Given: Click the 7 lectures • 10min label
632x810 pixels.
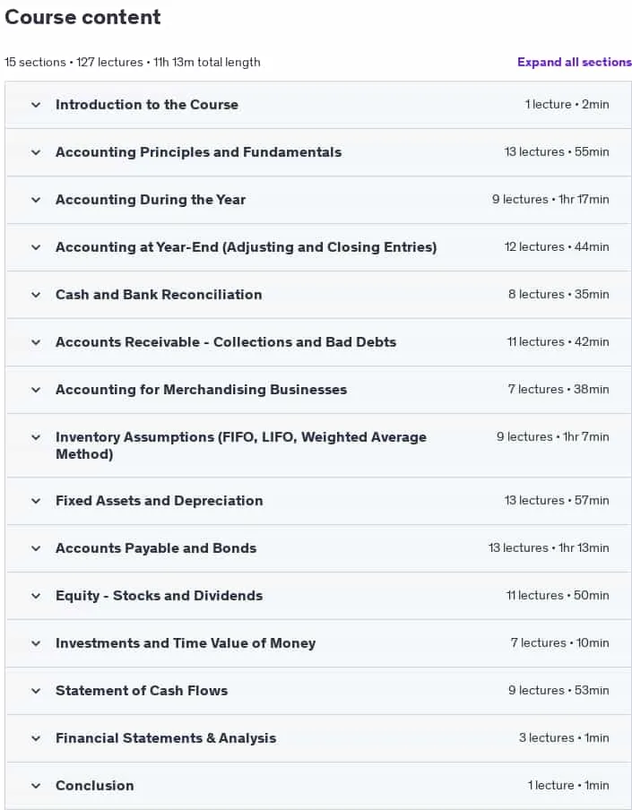Looking at the screenshot, I should coord(559,642).
